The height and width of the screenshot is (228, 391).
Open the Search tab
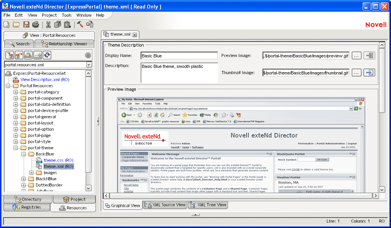click(19, 44)
